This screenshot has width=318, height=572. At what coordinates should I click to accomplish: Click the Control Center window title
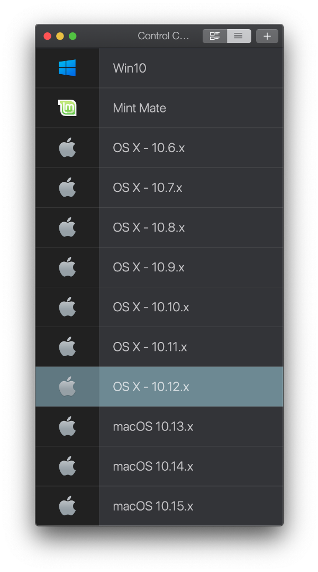[x=163, y=36]
